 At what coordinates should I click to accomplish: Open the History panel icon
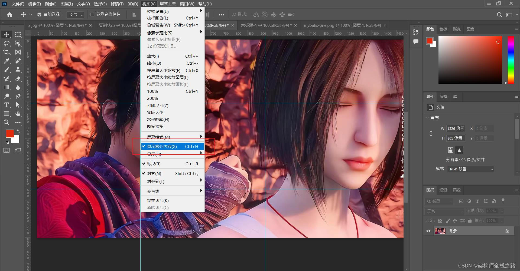pos(416,32)
